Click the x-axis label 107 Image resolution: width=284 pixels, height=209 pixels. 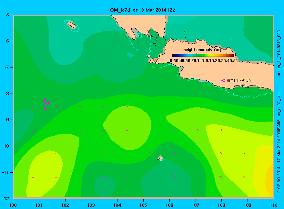coord(196,205)
